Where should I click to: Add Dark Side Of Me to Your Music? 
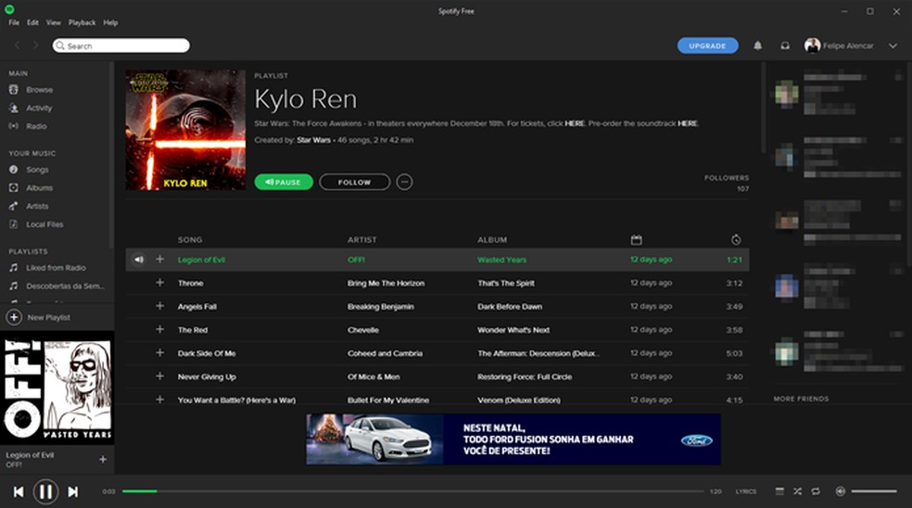click(160, 352)
